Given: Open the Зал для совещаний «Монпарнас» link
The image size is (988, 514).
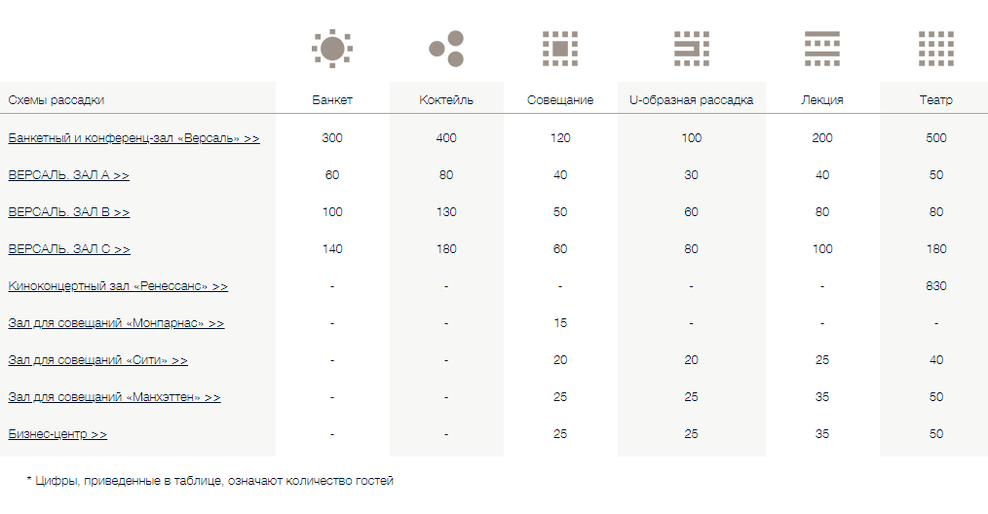Looking at the screenshot, I should 116,323.
